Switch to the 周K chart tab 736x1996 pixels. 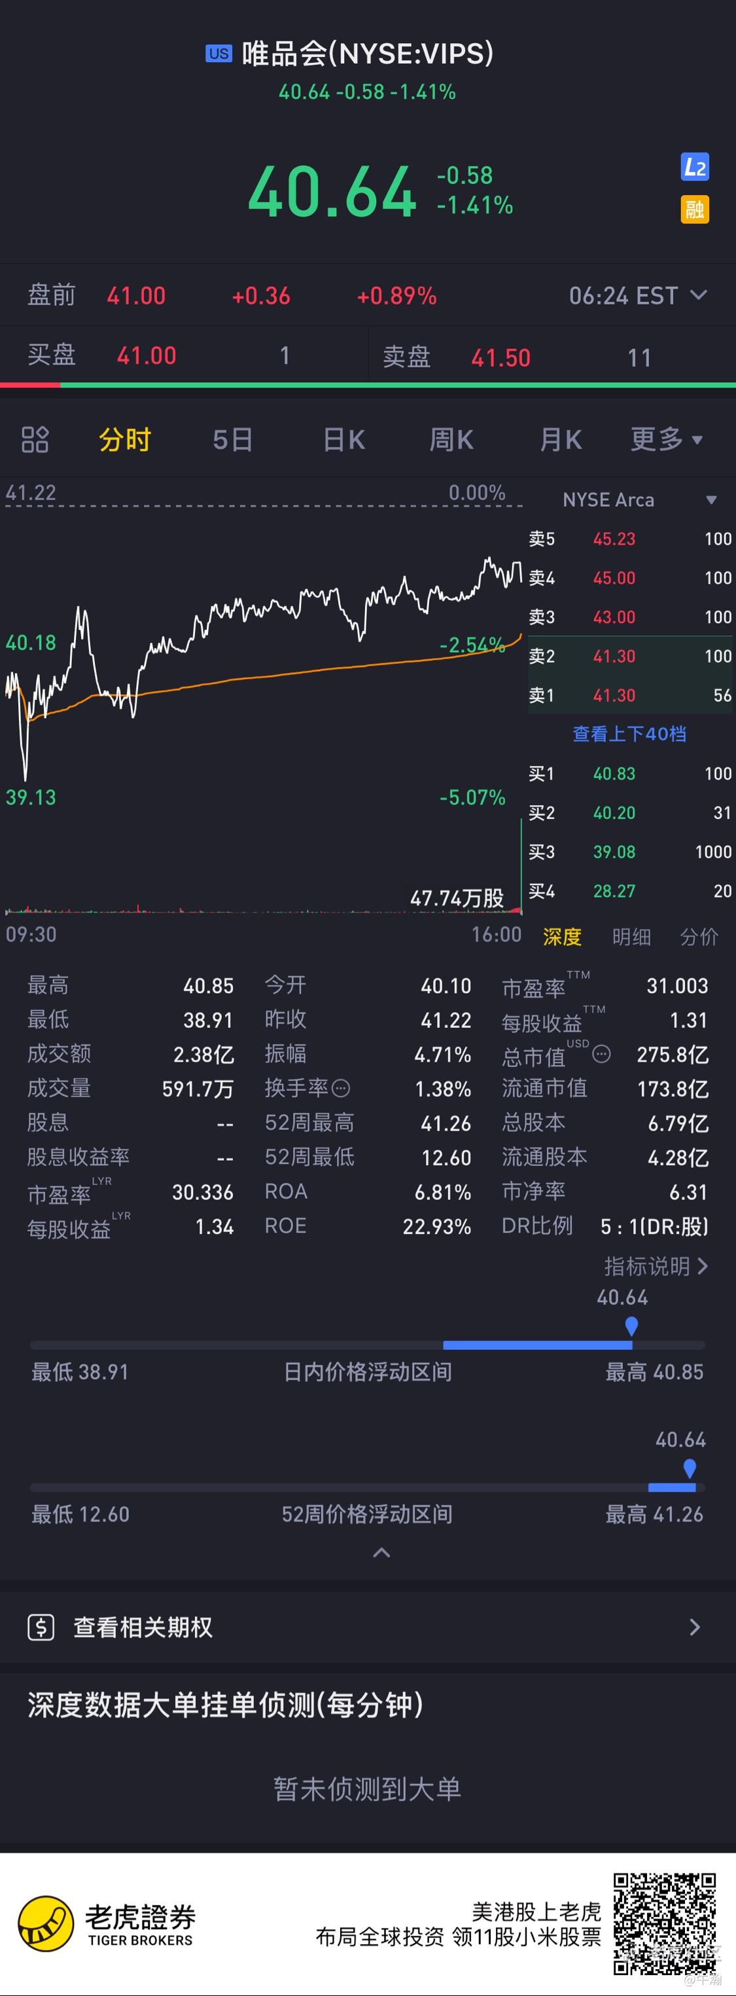(451, 440)
